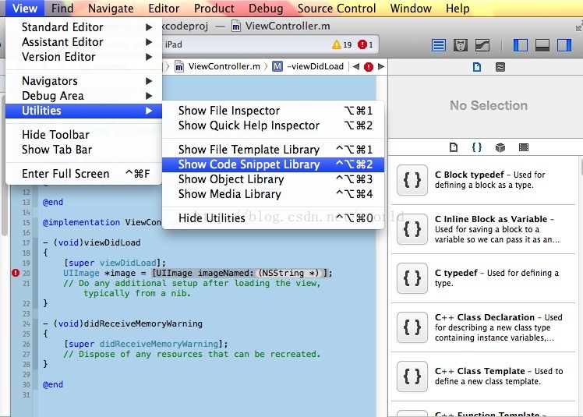The image size is (583, 417).
Task: Click 'C++ Class Template' snippet title
Action: point(480,371)
